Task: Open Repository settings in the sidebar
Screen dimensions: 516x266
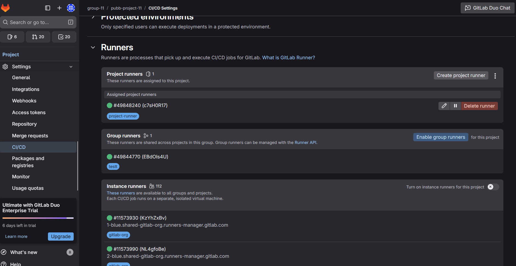Action: pos(24,124)
